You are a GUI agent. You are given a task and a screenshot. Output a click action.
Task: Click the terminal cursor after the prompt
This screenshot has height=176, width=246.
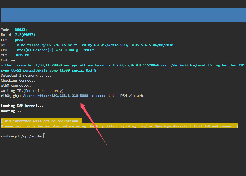[44, 136]
